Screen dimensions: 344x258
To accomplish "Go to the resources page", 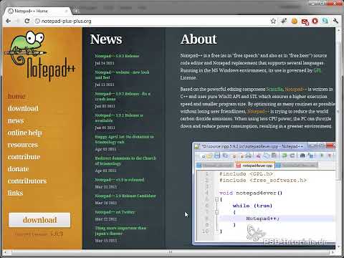I will [23, 145].
